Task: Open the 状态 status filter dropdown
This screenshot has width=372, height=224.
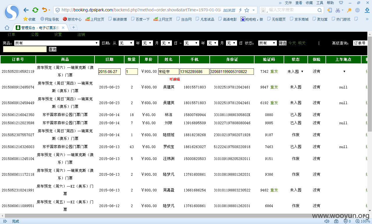Action: coord(268,43)
